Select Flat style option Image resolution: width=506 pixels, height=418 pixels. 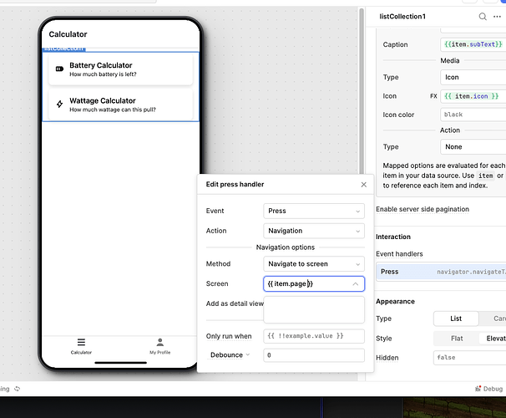point(457,339)
